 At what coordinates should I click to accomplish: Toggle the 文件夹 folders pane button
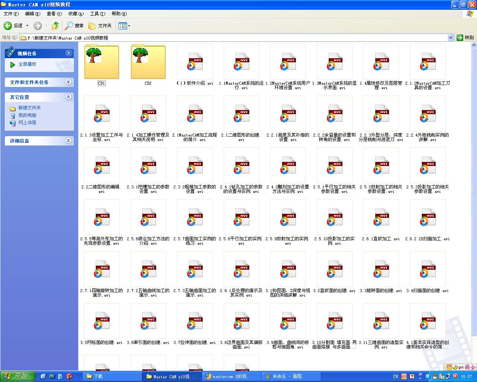click(100, 26)
